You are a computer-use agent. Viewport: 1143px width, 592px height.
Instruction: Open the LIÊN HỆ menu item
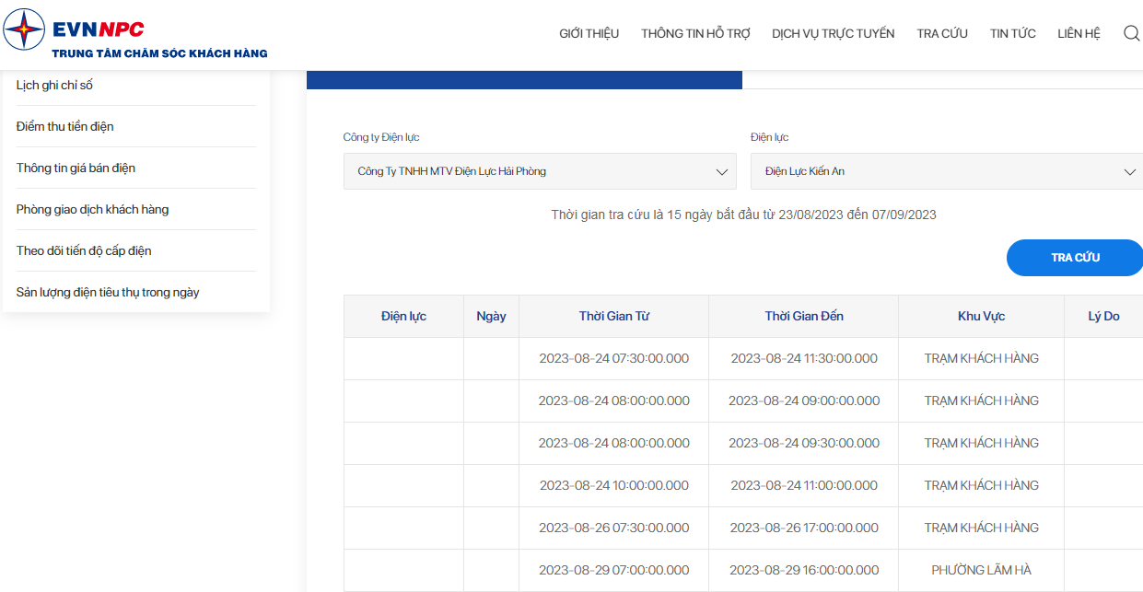pyautogui.click(x=1079, y=33)
